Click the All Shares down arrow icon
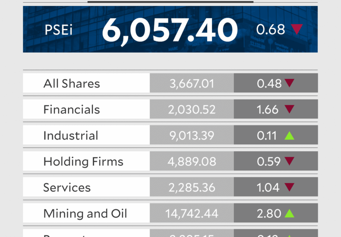 click(289, 83)
